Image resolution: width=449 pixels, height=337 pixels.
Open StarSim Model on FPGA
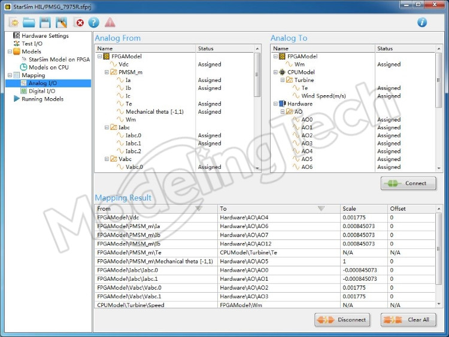tap(59, 59)
